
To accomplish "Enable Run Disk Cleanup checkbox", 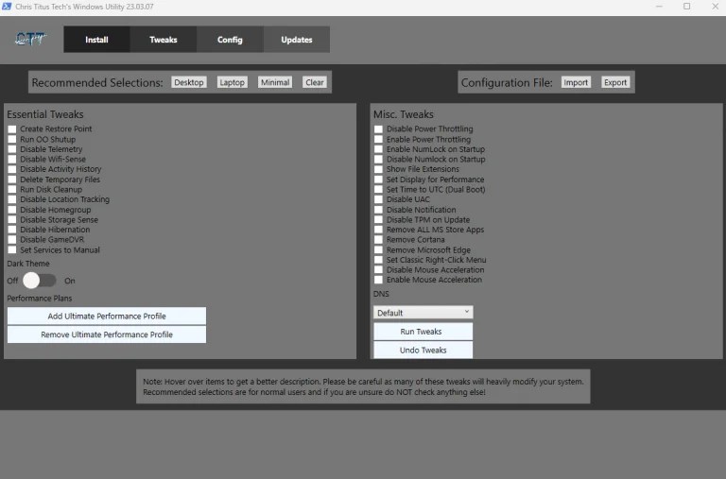I will 12,189.
